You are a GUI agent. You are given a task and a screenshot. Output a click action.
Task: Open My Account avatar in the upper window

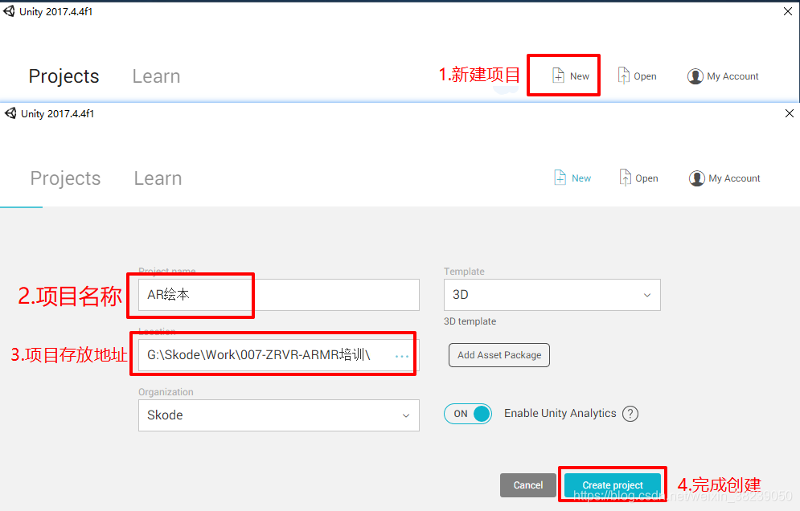click(695, 76)
